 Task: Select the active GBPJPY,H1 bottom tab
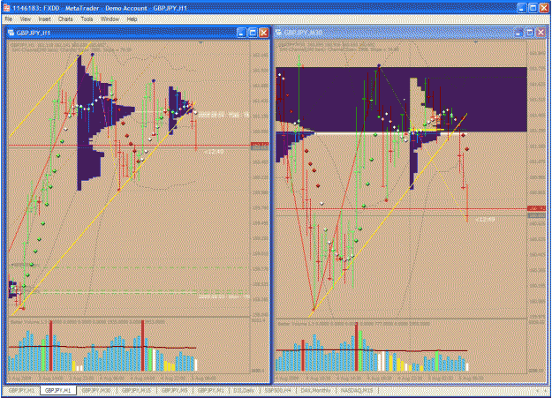58,390
